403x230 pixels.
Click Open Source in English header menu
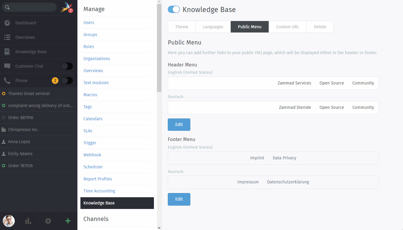332,83
